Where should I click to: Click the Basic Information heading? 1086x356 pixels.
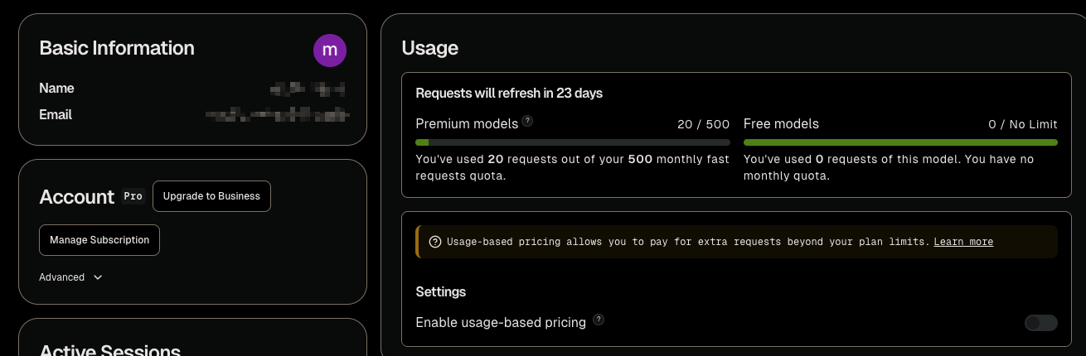click(x=117, y=48)
